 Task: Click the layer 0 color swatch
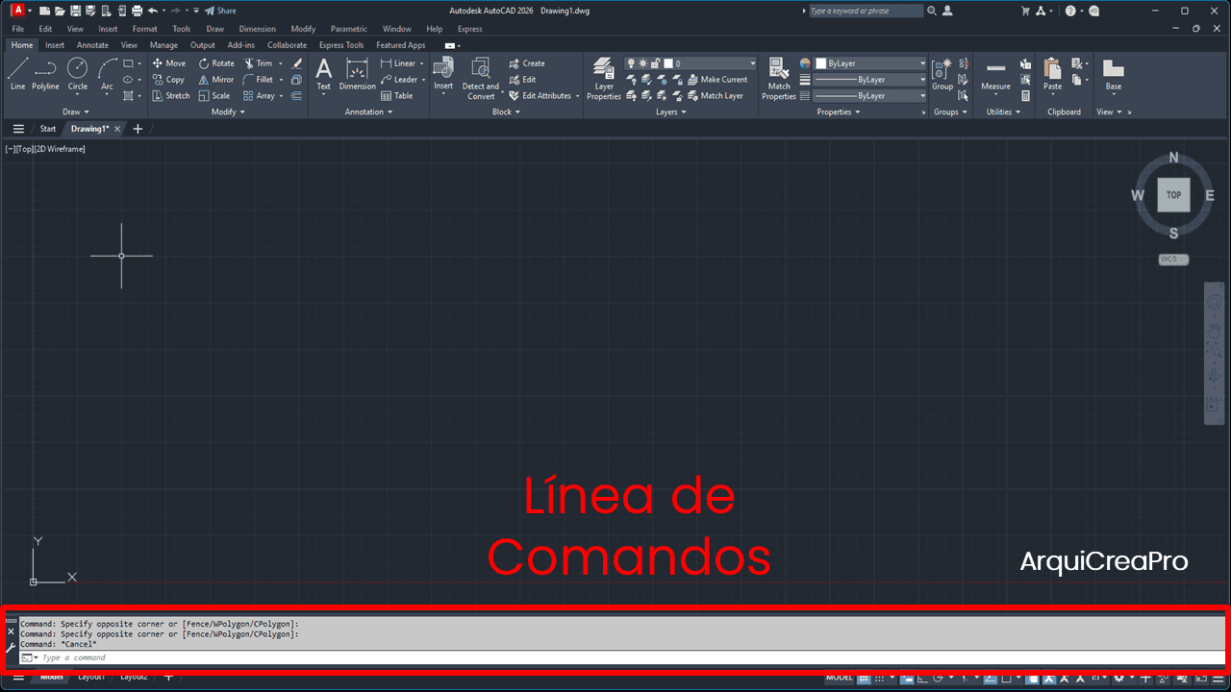coord(668,63)
